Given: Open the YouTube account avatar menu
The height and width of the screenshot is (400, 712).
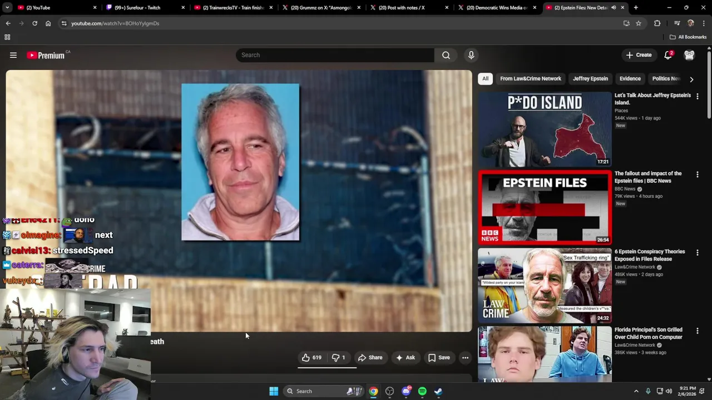Looking at the screenshot, I should tap(689, 55).
